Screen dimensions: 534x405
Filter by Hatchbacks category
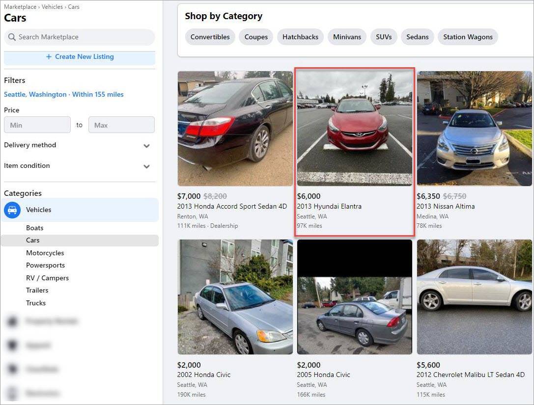tap(300, 37)
